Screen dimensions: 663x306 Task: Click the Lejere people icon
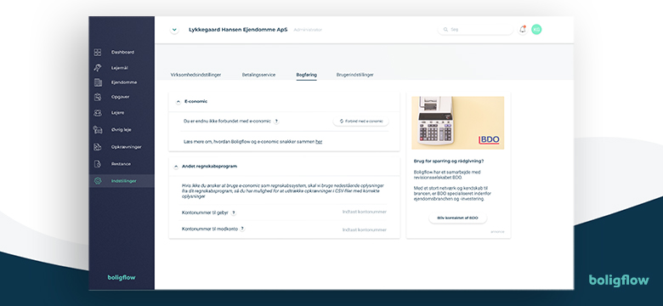(x=98, y=113)
